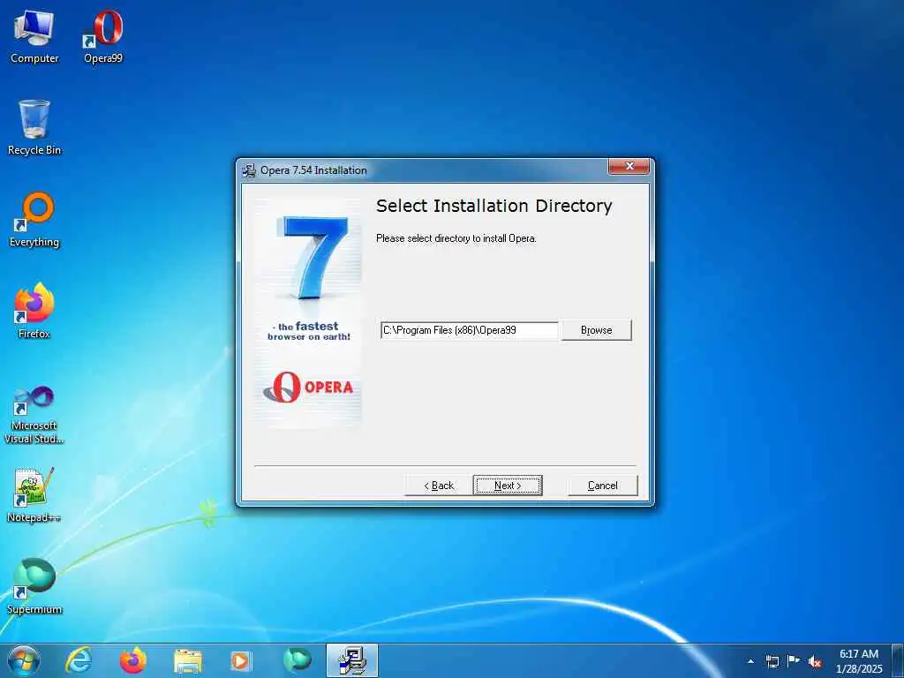The width and height of the screenshot is (904, 678).
Task: Click the installer title bar icon
Action: (x=249, y=170)
